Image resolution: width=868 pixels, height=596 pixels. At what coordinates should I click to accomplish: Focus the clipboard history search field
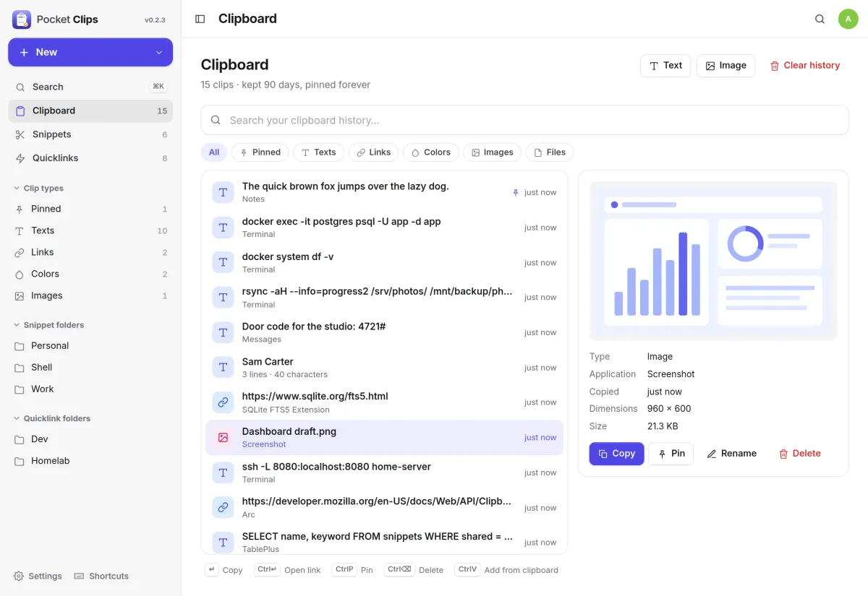pyautogui.click(x=524, y=120)
